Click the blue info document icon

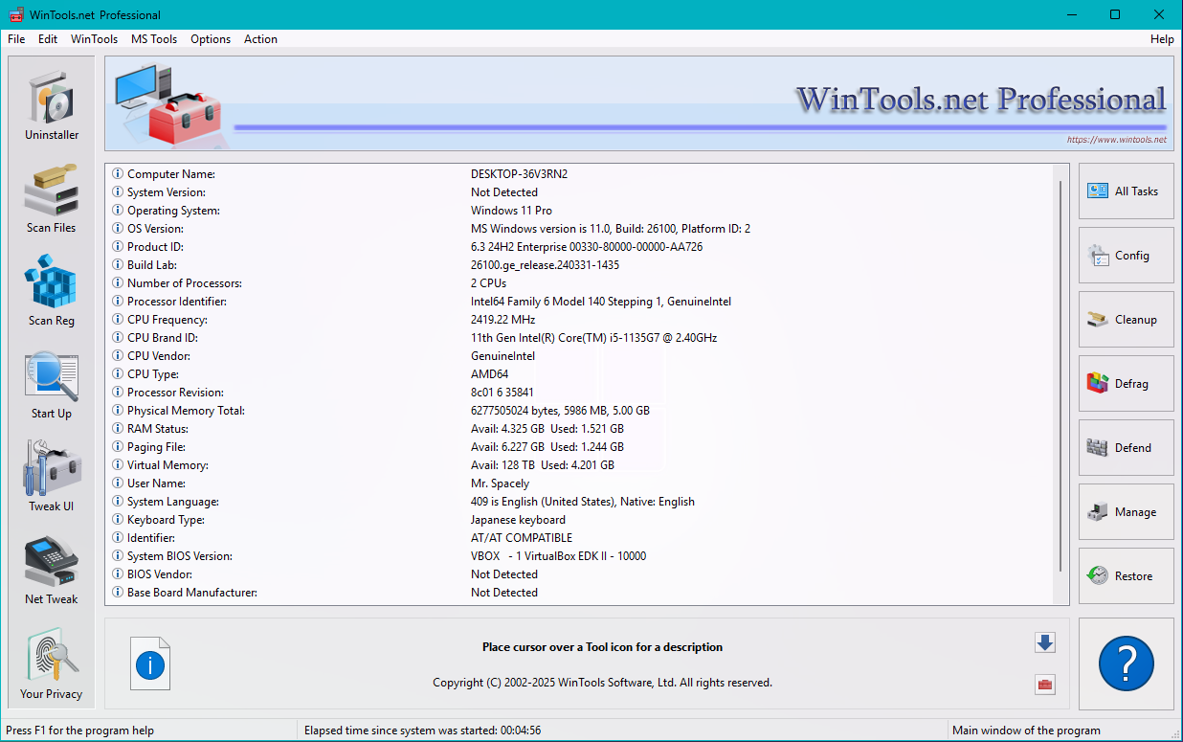point(150,663)
